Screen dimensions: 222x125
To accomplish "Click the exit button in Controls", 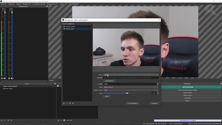I will [x=191, y=101].
